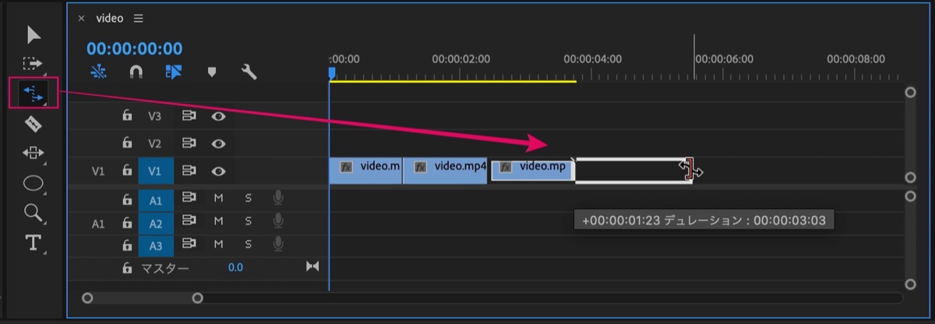Toggle lock on track A2
This screenshot has height=324, width=935.
tap(127, 223)
